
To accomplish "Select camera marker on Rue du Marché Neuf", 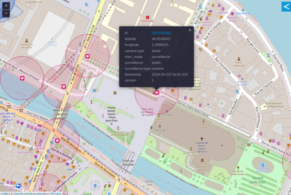I will tap(22, 78).
